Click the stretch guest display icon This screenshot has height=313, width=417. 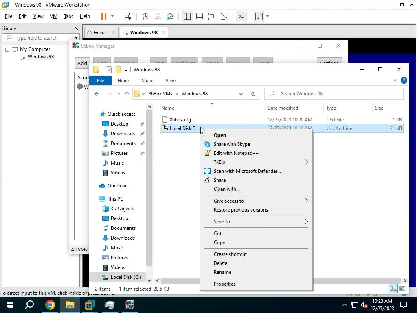click(x=259, y=16)
